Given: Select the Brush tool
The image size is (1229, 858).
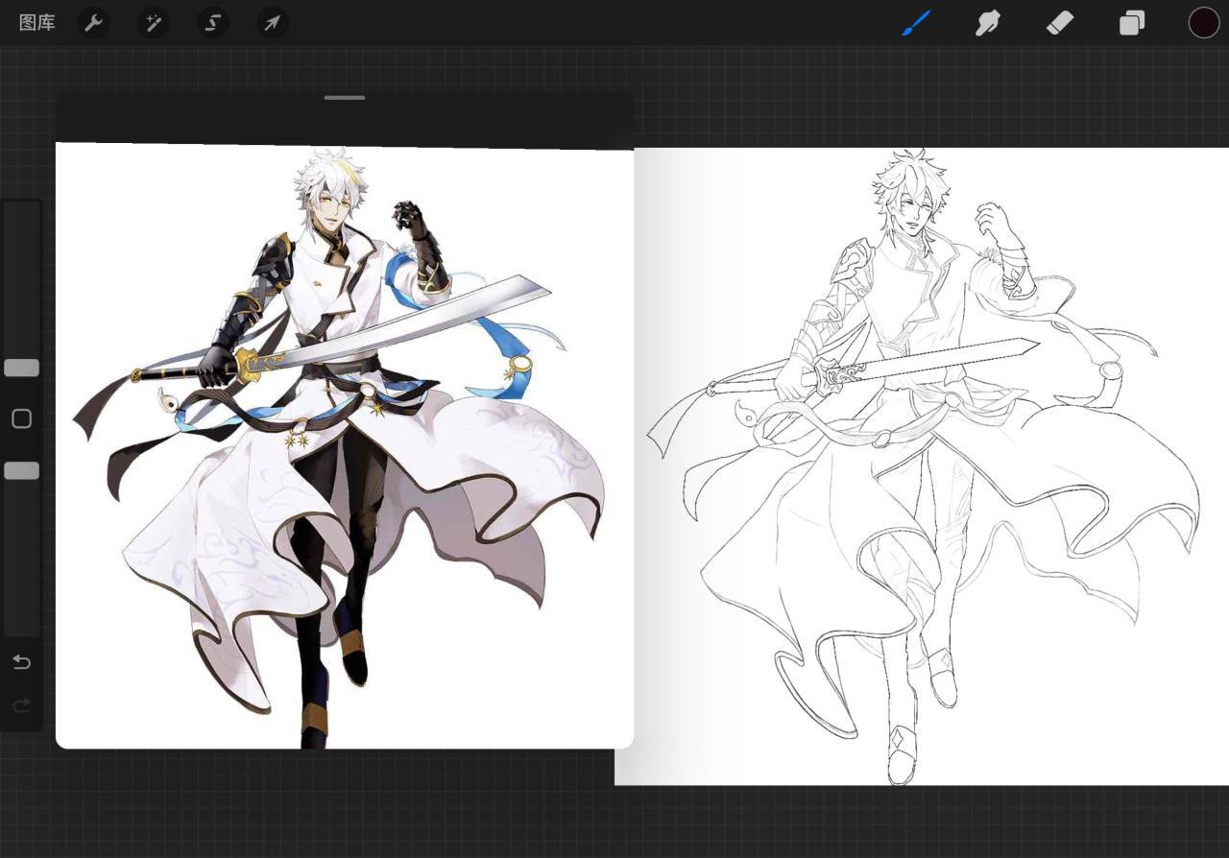Looking at the screenshot, I should [917, 22].
